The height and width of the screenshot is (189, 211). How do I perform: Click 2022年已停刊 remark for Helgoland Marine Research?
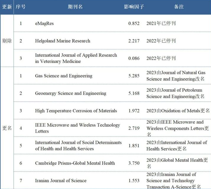[161, 41]
